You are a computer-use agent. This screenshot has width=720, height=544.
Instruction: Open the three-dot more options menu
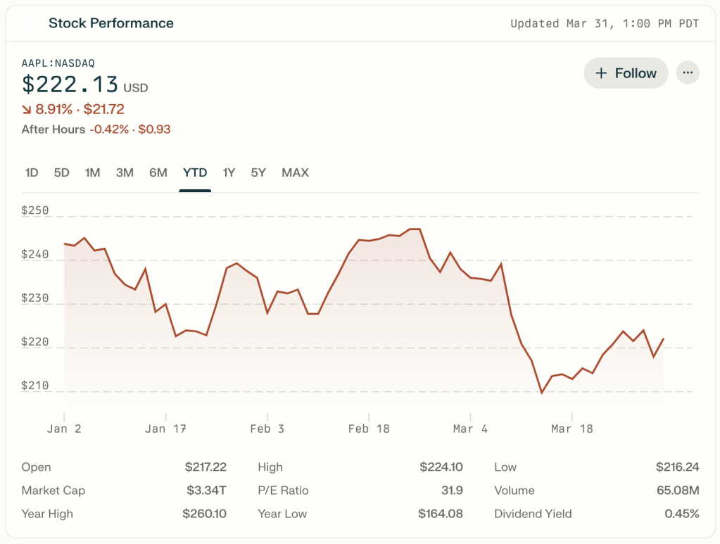(x=688, y=73)
